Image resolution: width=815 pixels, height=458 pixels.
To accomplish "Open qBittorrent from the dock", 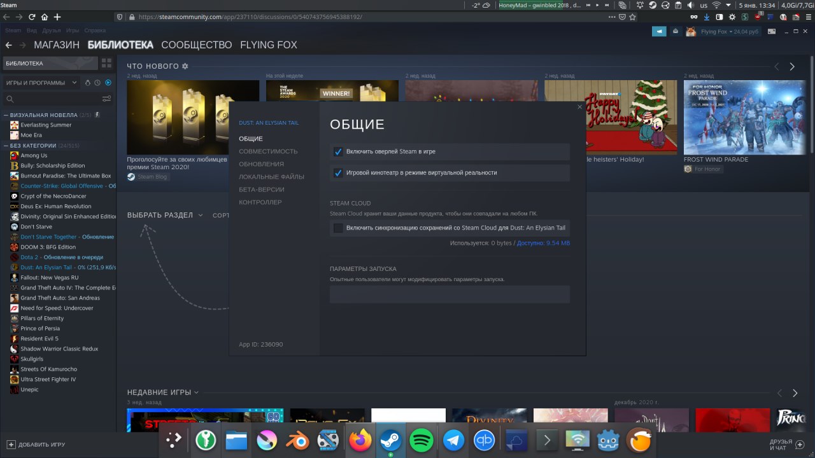I will 485,440.
